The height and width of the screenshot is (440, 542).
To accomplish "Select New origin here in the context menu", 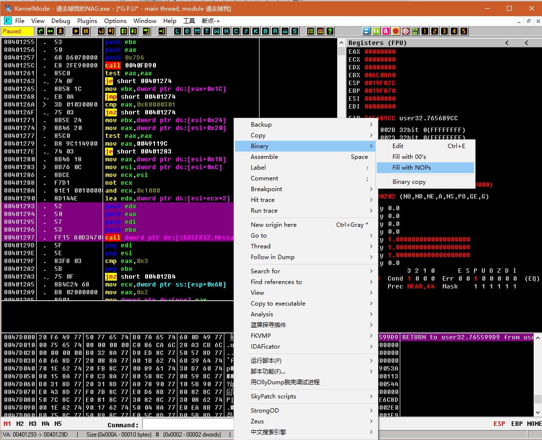I will click(305, 225).
